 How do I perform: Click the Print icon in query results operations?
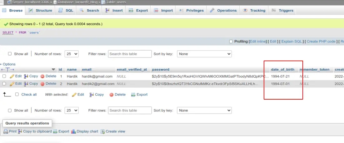point(6,131)
